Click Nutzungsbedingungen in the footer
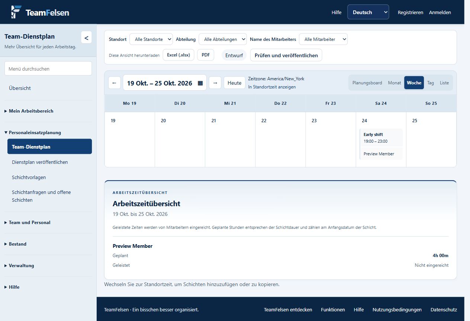 [397, 309]
